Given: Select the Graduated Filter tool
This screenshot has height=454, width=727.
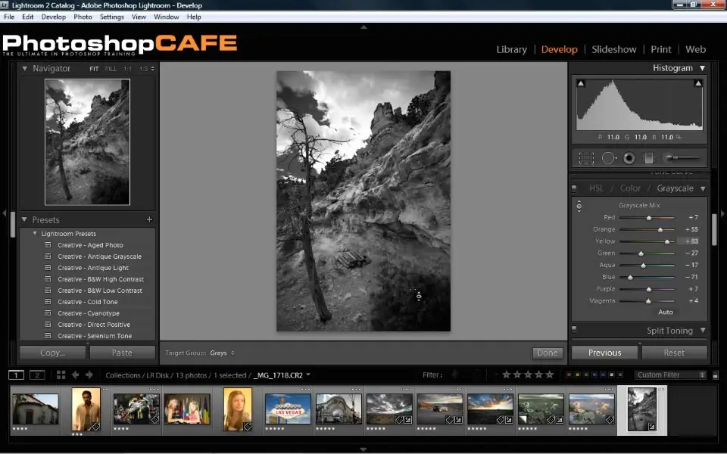Looking at the screenshot, I should [x=648, y=158].
